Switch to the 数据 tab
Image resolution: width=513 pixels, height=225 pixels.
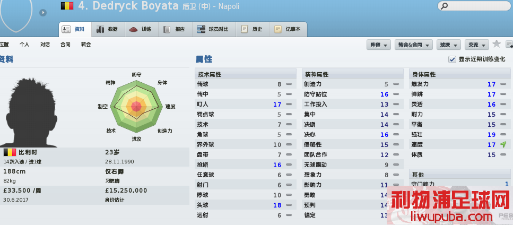click(x=108, y=29)
